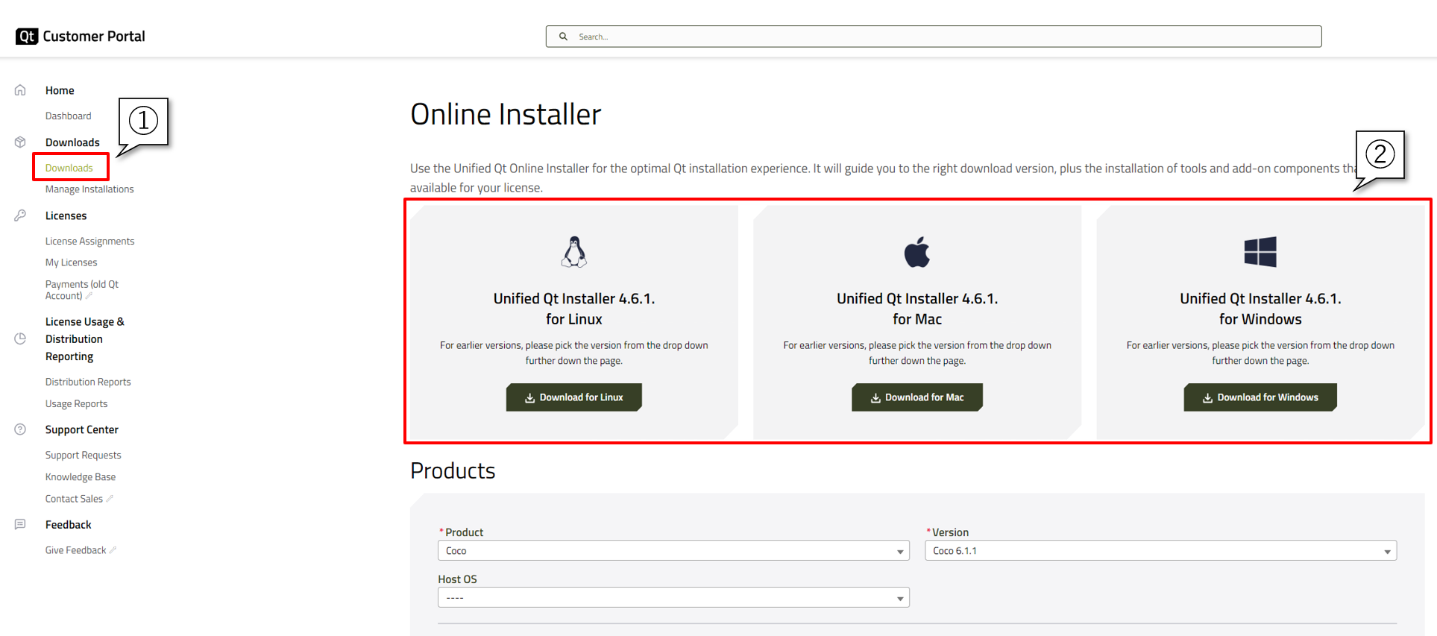Open the Version dropdown showing Coco 6.1.1

pyautogui.click(x=1160, y=551)
